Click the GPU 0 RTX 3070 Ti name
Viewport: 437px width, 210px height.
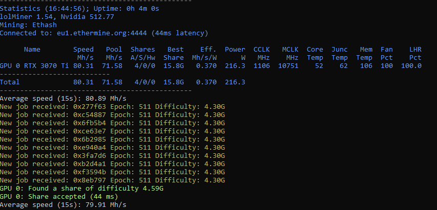tap(34, 65)
